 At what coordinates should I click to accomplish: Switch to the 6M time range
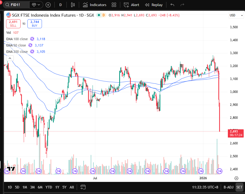40,187
